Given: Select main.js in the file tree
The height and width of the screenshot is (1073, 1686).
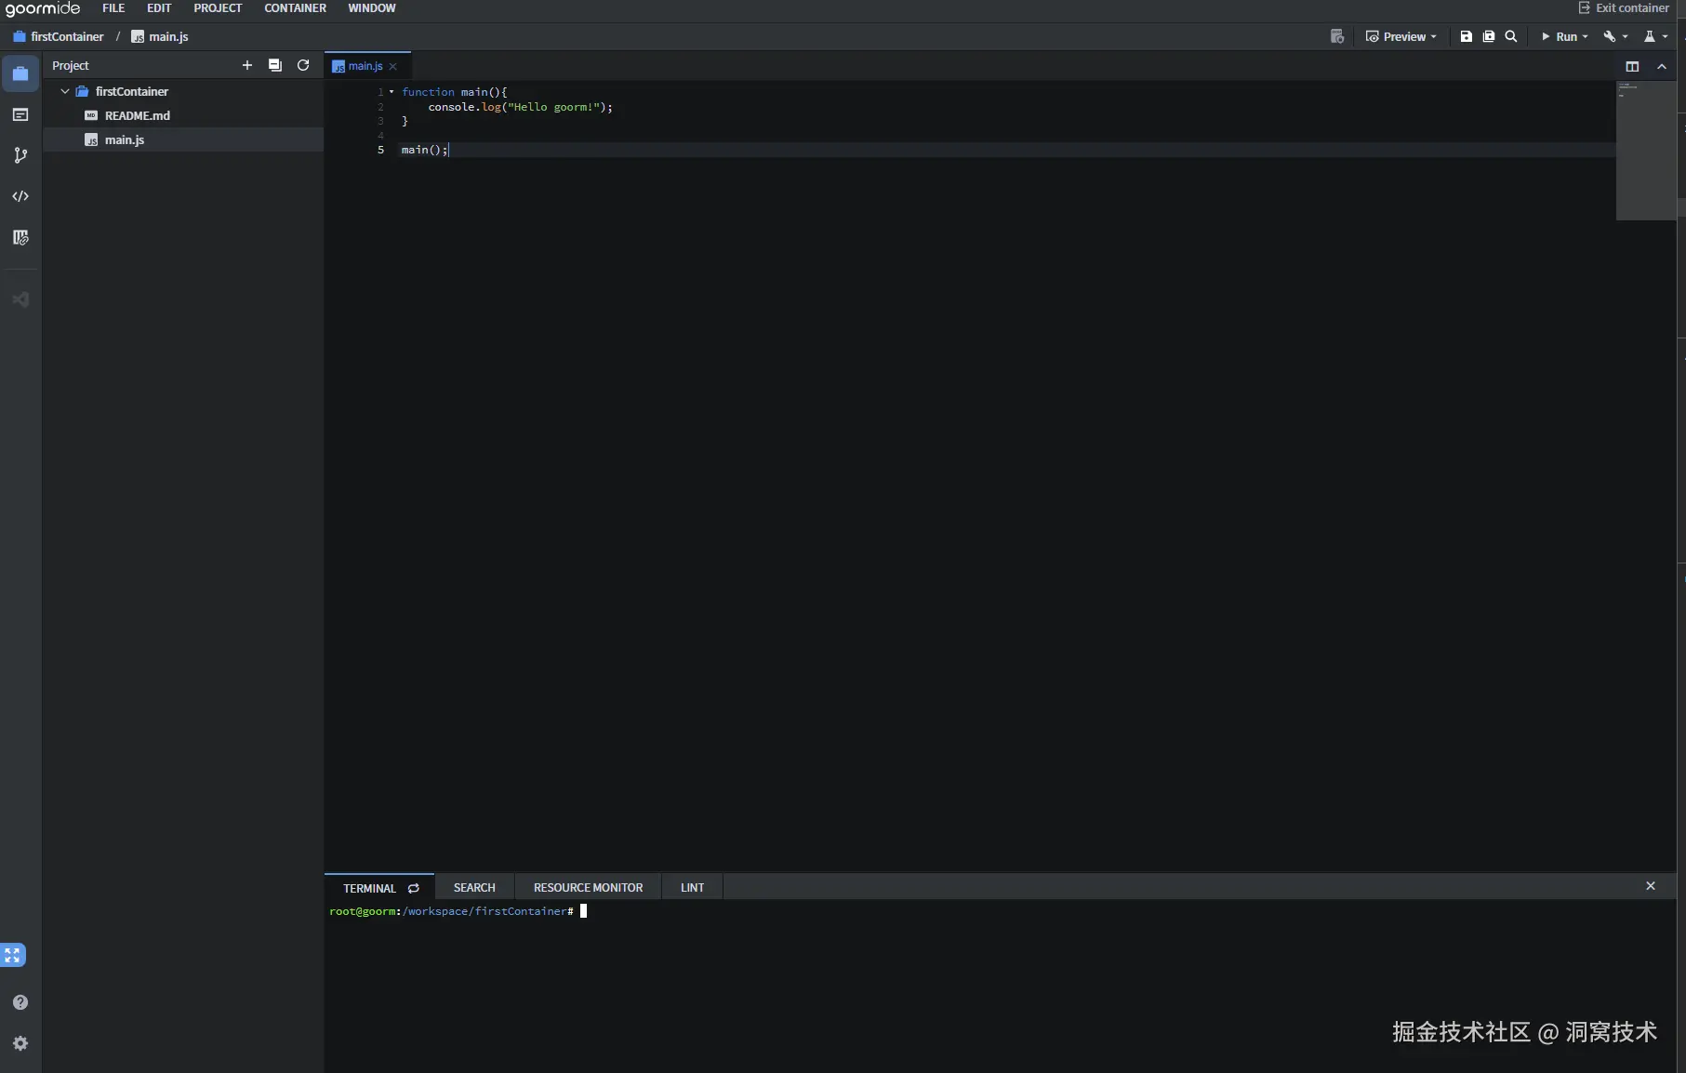Looking at the screenshot, I should coord(182,139).
